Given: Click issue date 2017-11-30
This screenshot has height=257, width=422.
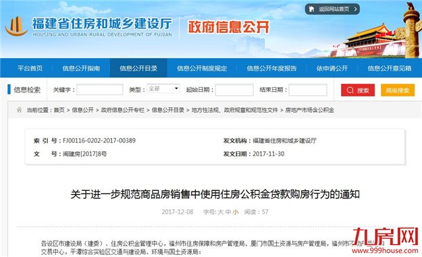Looking at the screenshot, I should (x=268, y=154).
